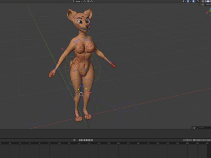Screen dimensions: 211x158
Task: Toggle the viewport gizmos button
Action: 188,1
